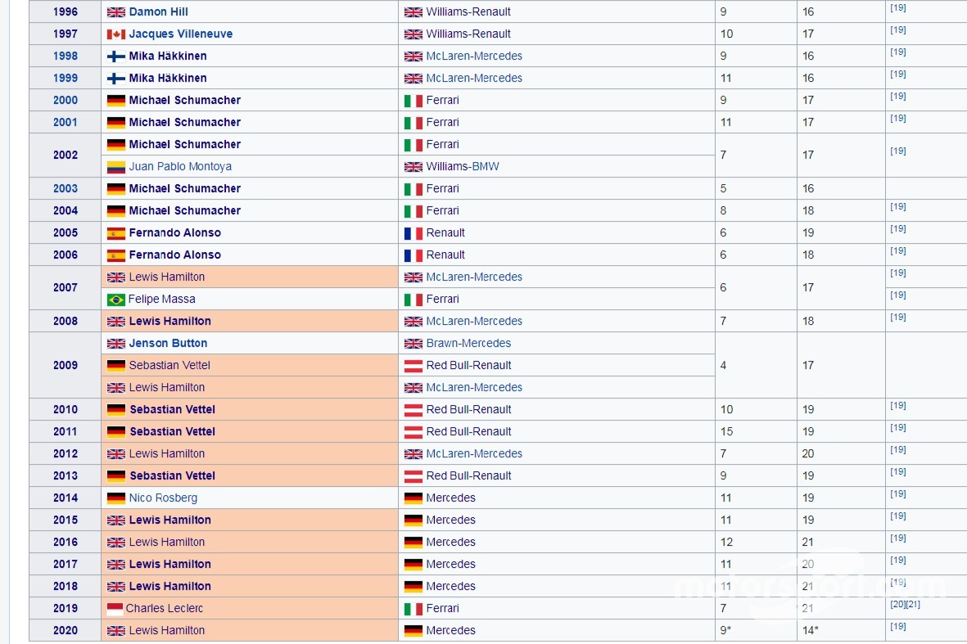Click the German flag next to Nico Rosberg

(115, 498)
